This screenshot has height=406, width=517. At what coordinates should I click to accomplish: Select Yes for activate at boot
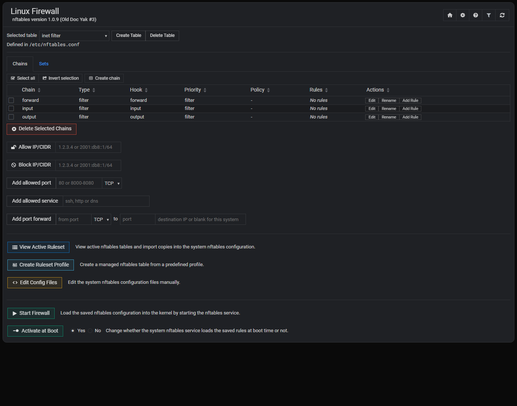point(73,331)
